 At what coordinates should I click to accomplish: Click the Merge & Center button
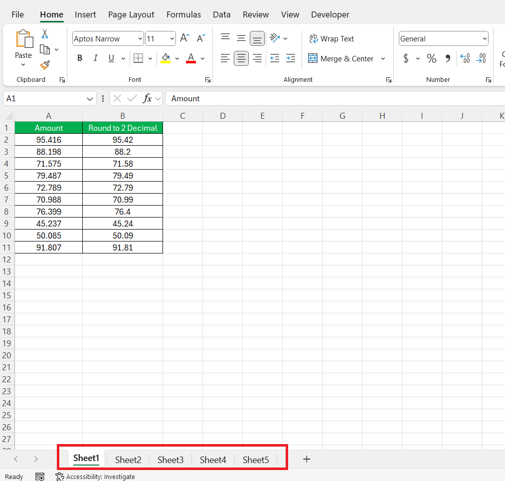[340, 58]
